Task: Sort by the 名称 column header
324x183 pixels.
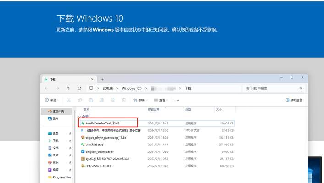Action: tap(86, 109)
